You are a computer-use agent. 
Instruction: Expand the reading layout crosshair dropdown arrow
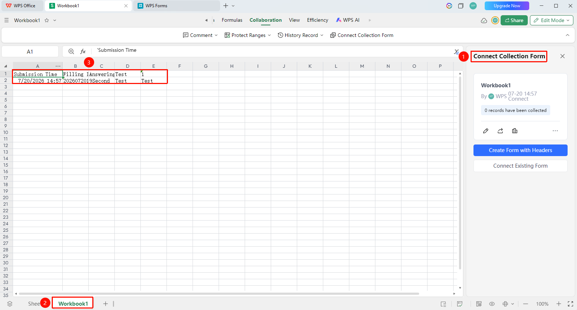(513, 304)
